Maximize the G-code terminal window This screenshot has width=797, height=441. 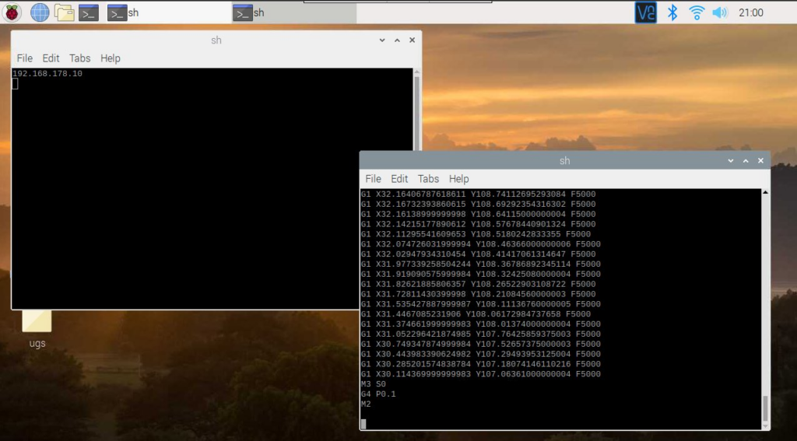tap(745, 160)
